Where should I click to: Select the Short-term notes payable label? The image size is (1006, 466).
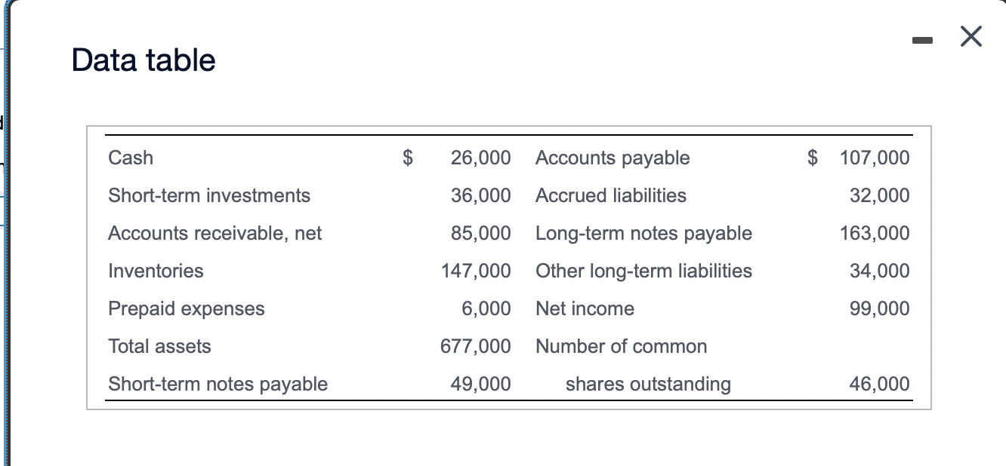coord(218,384)
